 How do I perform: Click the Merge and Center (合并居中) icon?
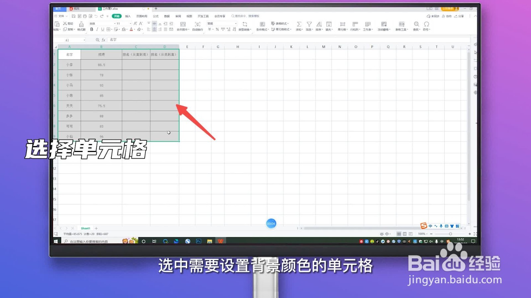tap(183, 24)
